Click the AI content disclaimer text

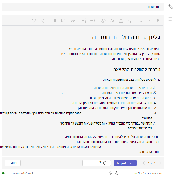149,173
